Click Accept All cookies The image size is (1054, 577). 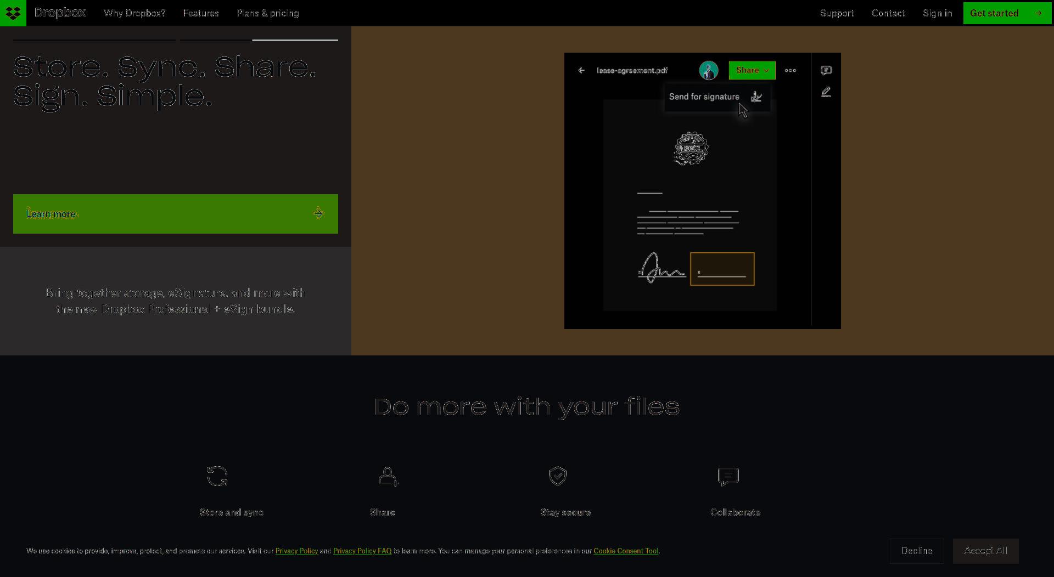pos(986,551)
